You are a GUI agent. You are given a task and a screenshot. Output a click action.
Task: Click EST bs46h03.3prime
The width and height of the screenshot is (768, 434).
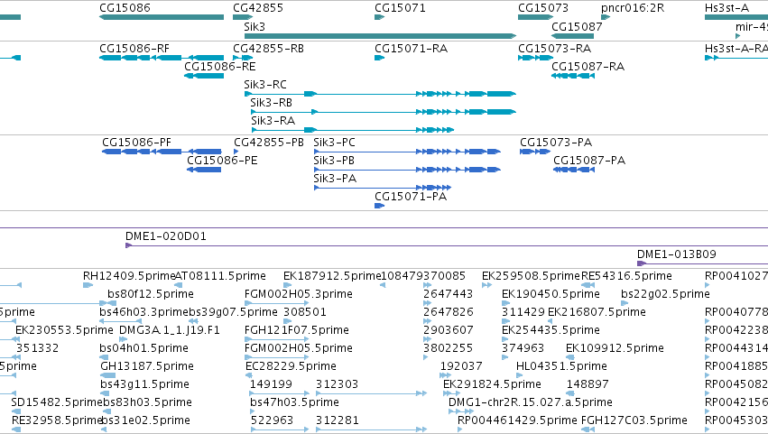pos(144,312)
